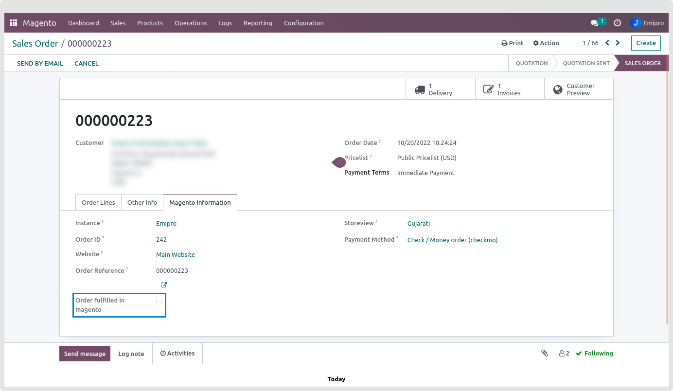The width and height of the screenshot is (673, 391).
Task: Click the external link icon under Order Reference
Action: tap(164, 285)
